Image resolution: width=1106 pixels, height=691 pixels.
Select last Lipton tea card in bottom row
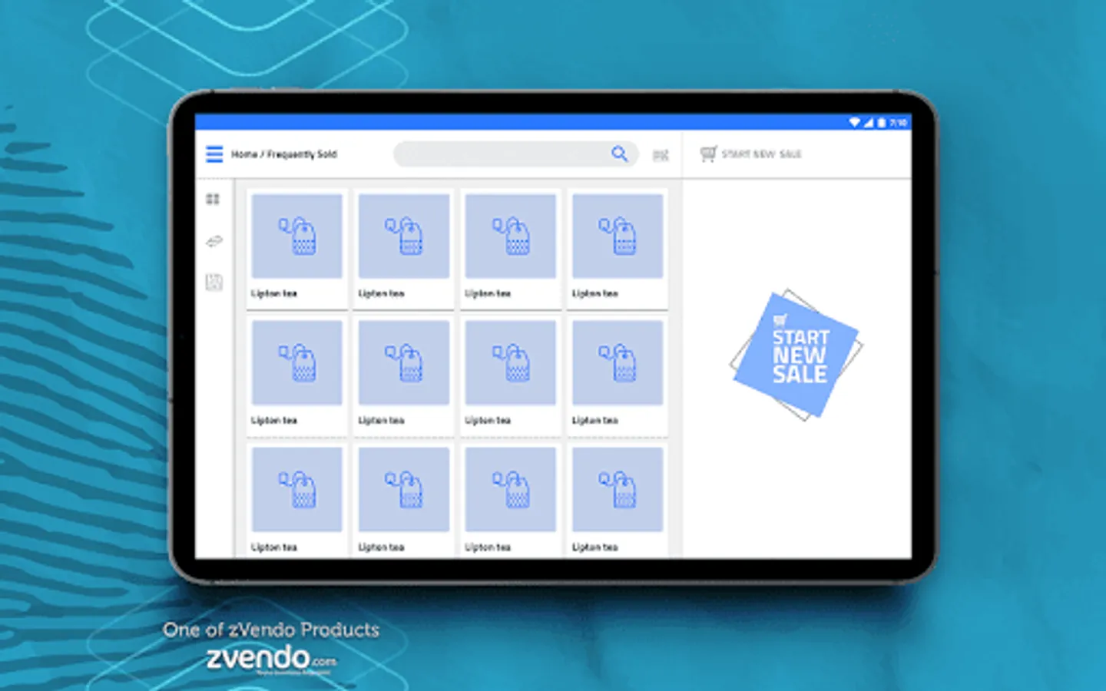[x=618, y=501]
